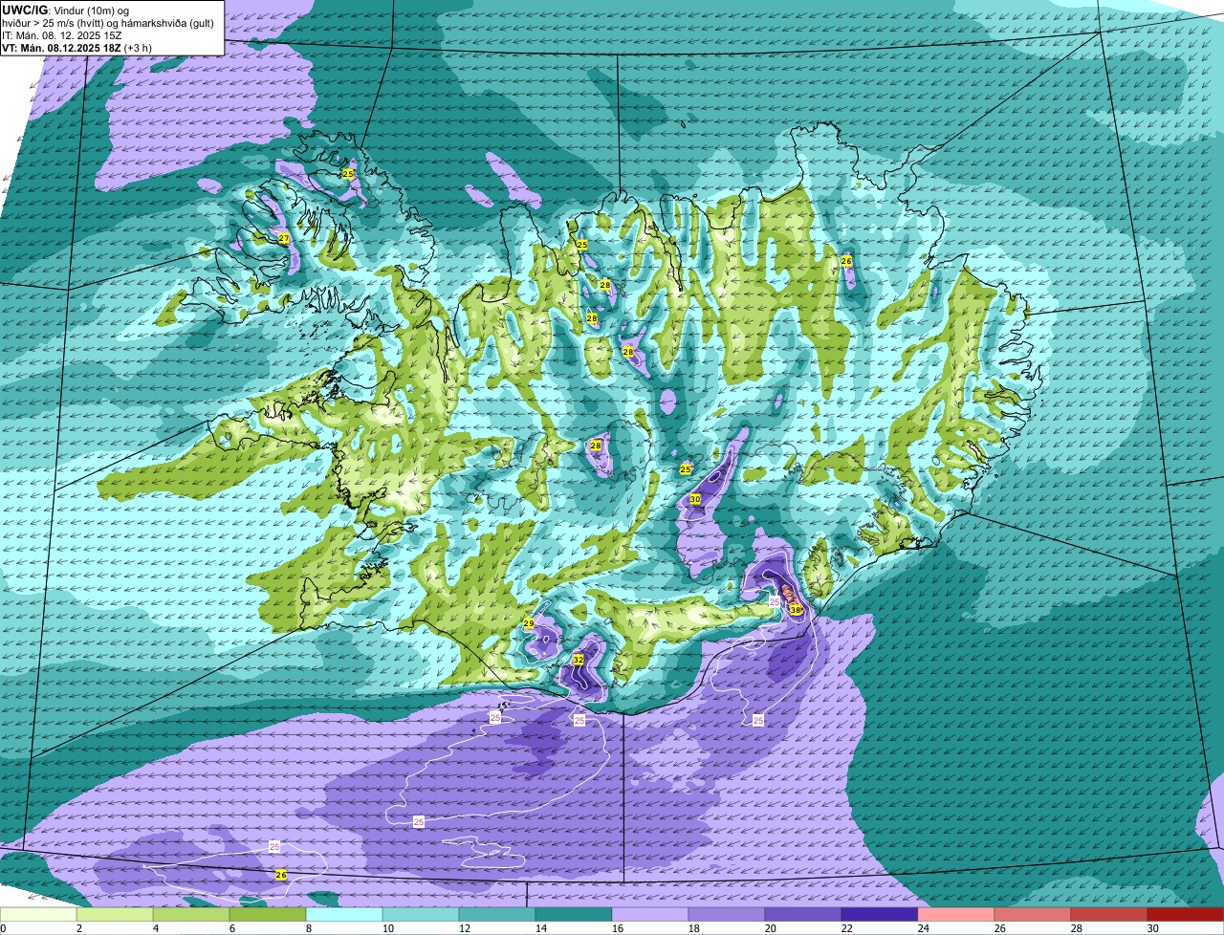
Task: Click the yellow '30' gust label on the map
Action: tap(695, 499)
